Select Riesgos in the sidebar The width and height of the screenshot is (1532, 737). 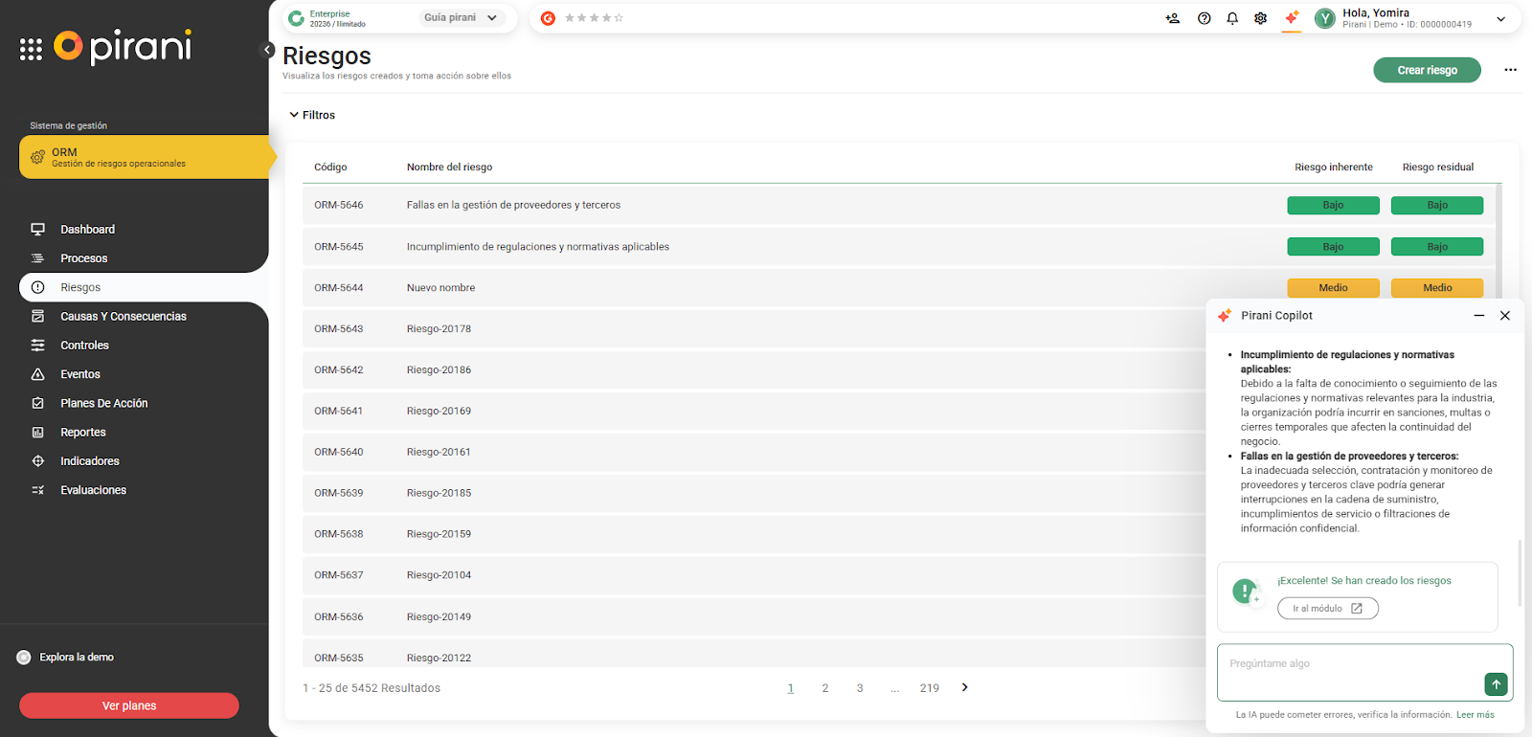pos(144,287)
